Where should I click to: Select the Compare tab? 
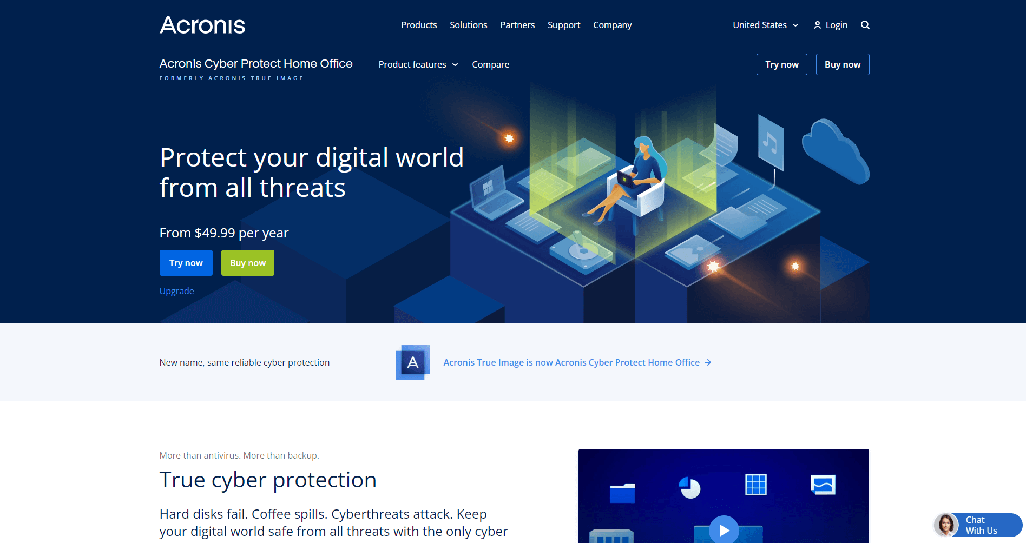[491, 64]
